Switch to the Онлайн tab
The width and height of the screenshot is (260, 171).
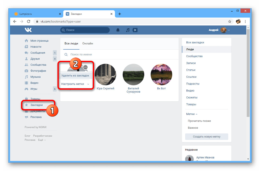pyautogui.click(x=88, y=43)
